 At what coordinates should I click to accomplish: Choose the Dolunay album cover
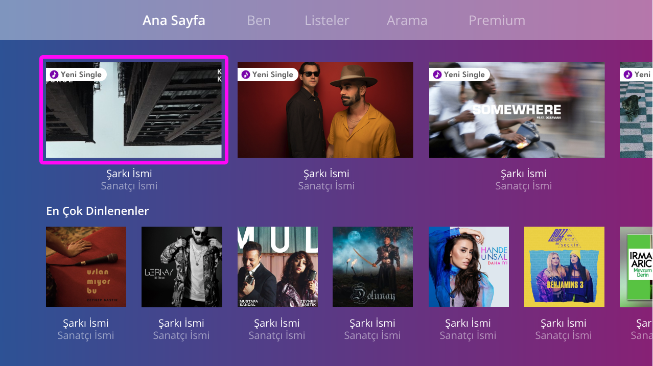coord(373,267)
